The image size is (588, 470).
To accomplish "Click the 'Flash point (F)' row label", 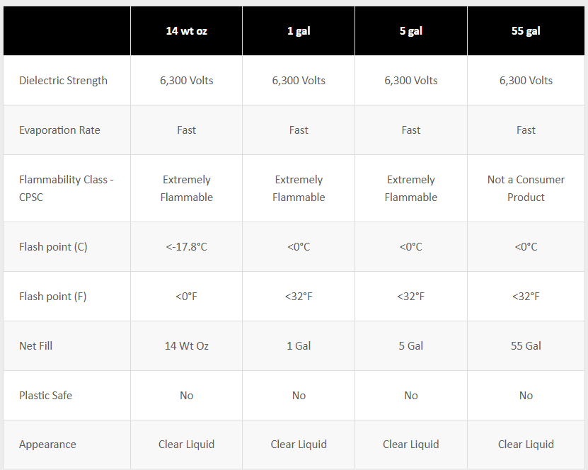I will coord(52,297).
